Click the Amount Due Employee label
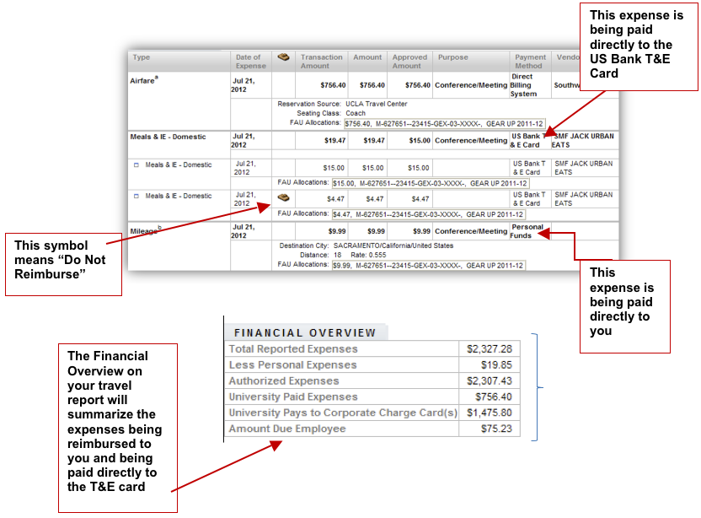This screenshot has width=701, height=518. (287, 429)
